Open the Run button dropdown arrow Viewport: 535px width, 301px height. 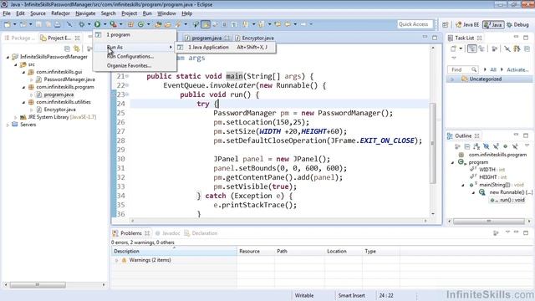tap(104, 24)
